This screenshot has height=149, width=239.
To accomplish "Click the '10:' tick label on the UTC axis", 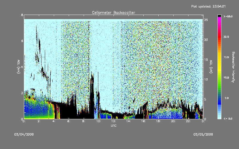I will 99,121.
